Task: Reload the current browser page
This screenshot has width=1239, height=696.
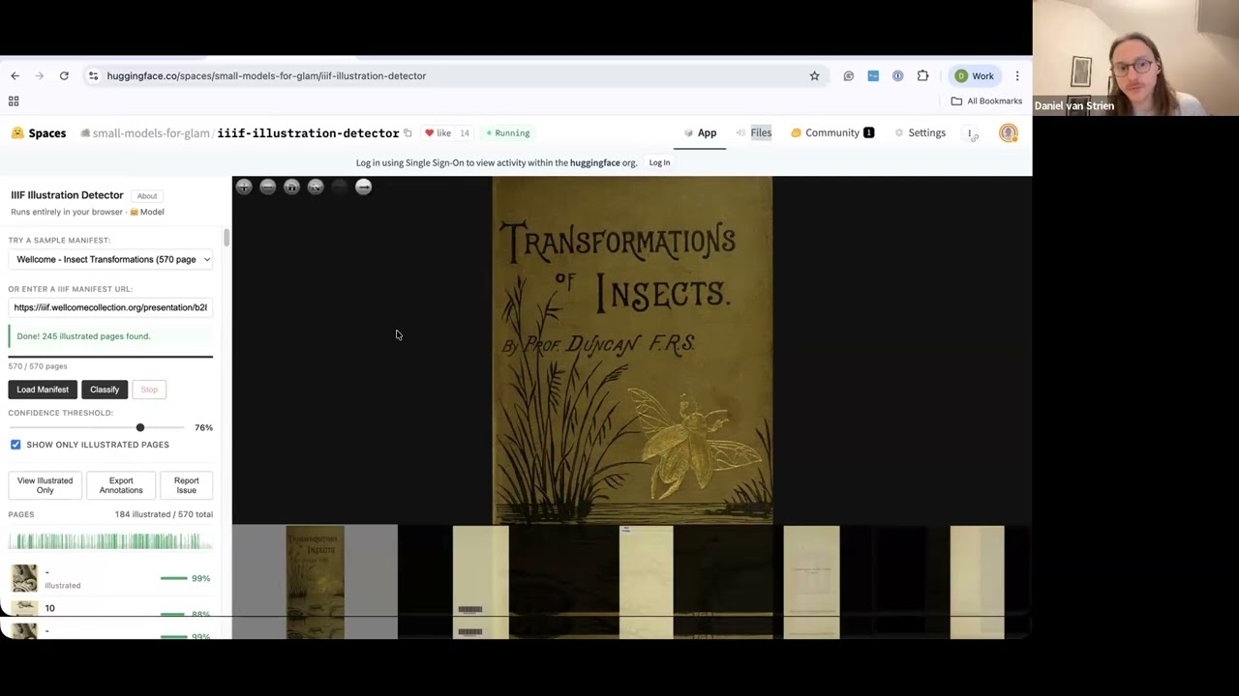Action: (x=64, y=75)
